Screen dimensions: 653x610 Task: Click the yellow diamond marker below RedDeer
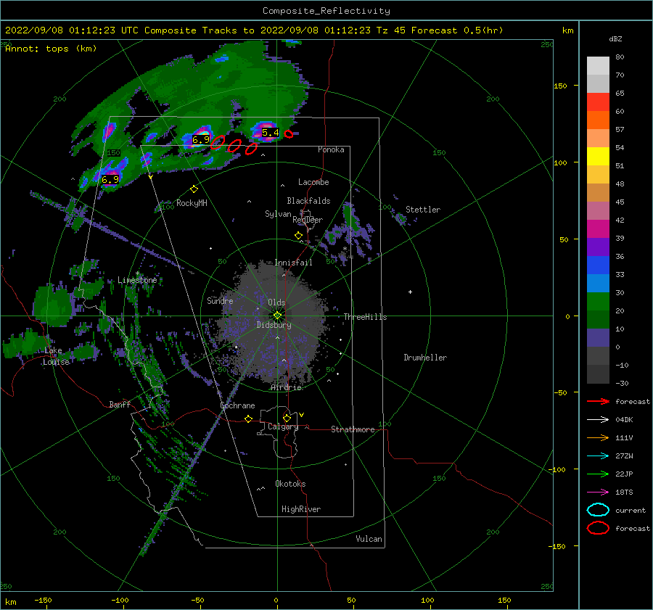299,236
